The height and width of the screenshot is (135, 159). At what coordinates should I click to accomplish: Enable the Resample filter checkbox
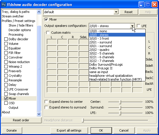(6, 80)
